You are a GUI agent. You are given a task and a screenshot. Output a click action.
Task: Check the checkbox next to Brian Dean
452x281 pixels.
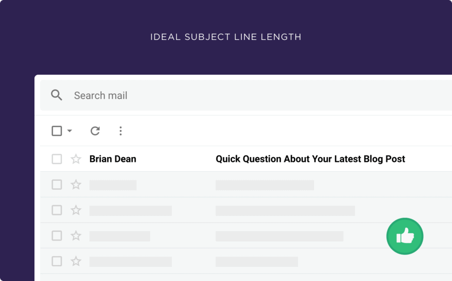point(56,159)
